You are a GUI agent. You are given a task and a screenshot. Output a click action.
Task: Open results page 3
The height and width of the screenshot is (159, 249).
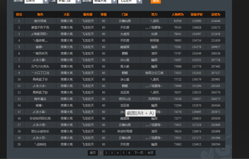tap(112, 153)
